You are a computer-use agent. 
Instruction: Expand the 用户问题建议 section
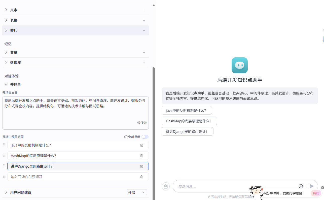6,192
